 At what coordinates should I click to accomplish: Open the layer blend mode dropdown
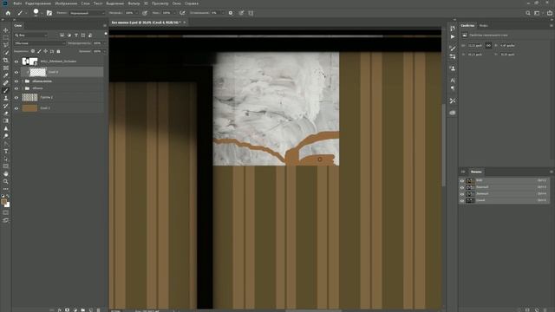click(40, 43)
